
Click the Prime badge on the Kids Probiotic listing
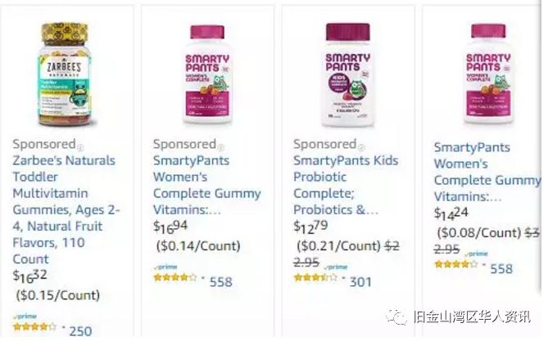pyautogui.click(x=334, y=267)
